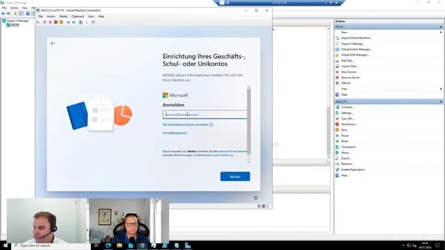The height and width of the screenshot is (250, 445).
Task: Choose Inspect Disk action
Action: pyautogui.click(x=349, y=66)
